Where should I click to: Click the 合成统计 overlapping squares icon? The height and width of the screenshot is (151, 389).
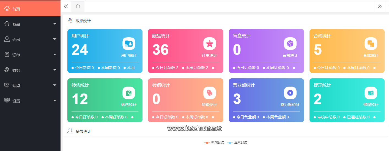click(371, 44)
